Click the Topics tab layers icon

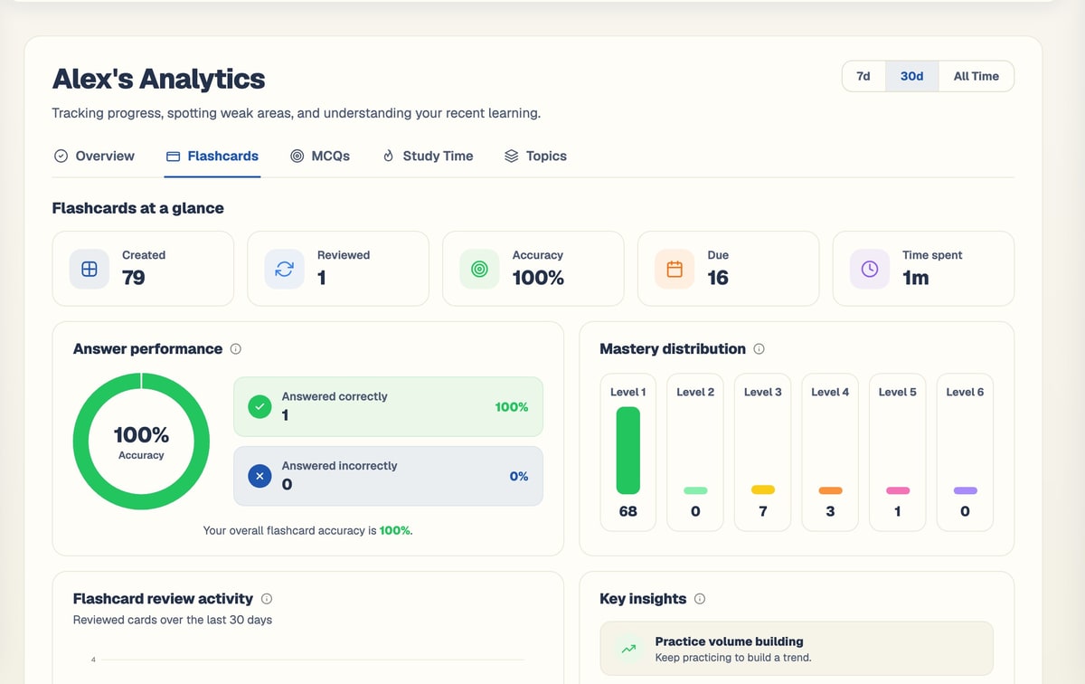pyautogui.click(x=511, y=156)
